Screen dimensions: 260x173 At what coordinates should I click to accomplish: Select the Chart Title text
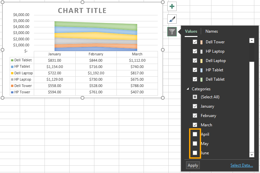[x=82, y=11]
